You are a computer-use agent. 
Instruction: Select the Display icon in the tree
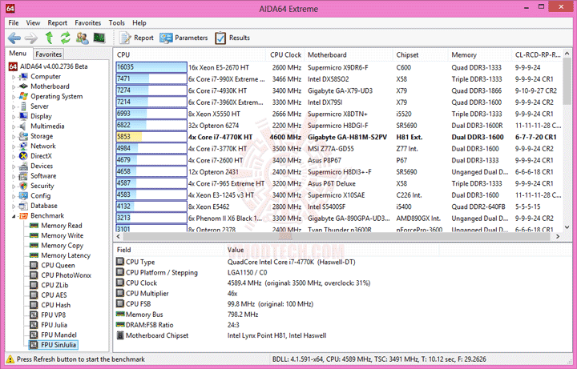(23, 116)
